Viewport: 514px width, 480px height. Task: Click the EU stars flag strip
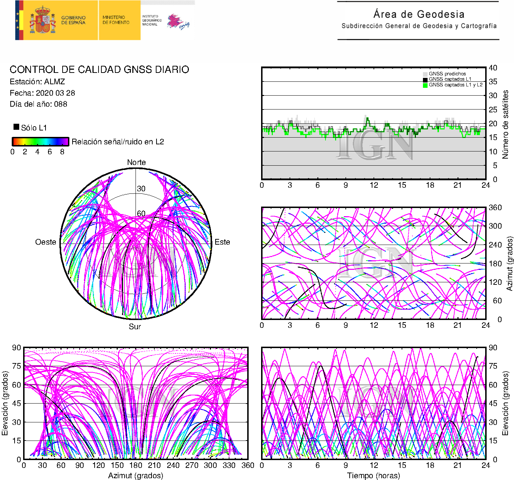tap(19, 20)
